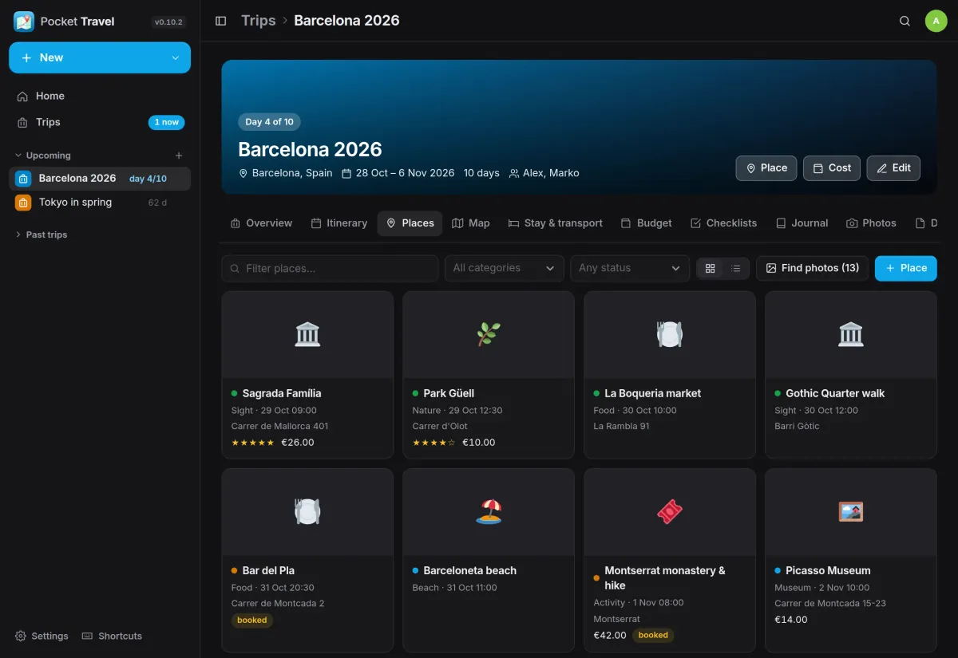The image size is (958, 658).
Task: Open the Bar del Pla card image
Action: (x=307, y=512)
